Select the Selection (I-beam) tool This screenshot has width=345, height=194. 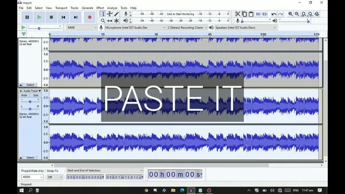[103, 14]
